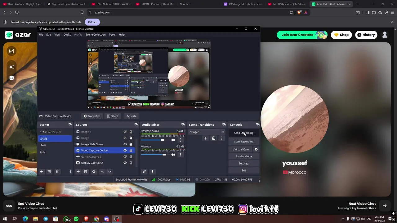397x223 pixels.
Task: Mute the Desktop Audio speaker
Action: 173,140
